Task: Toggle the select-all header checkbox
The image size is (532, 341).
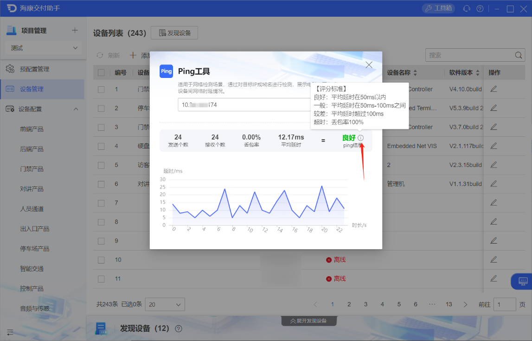Action: click(x=101, y=73)
